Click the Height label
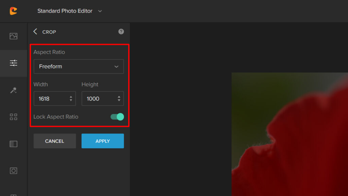 (x=90, y=84)
